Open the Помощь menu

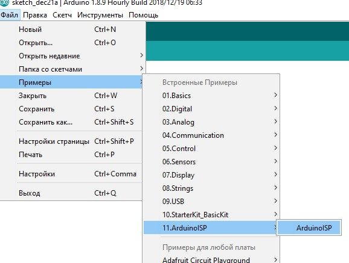click(143, 15)
